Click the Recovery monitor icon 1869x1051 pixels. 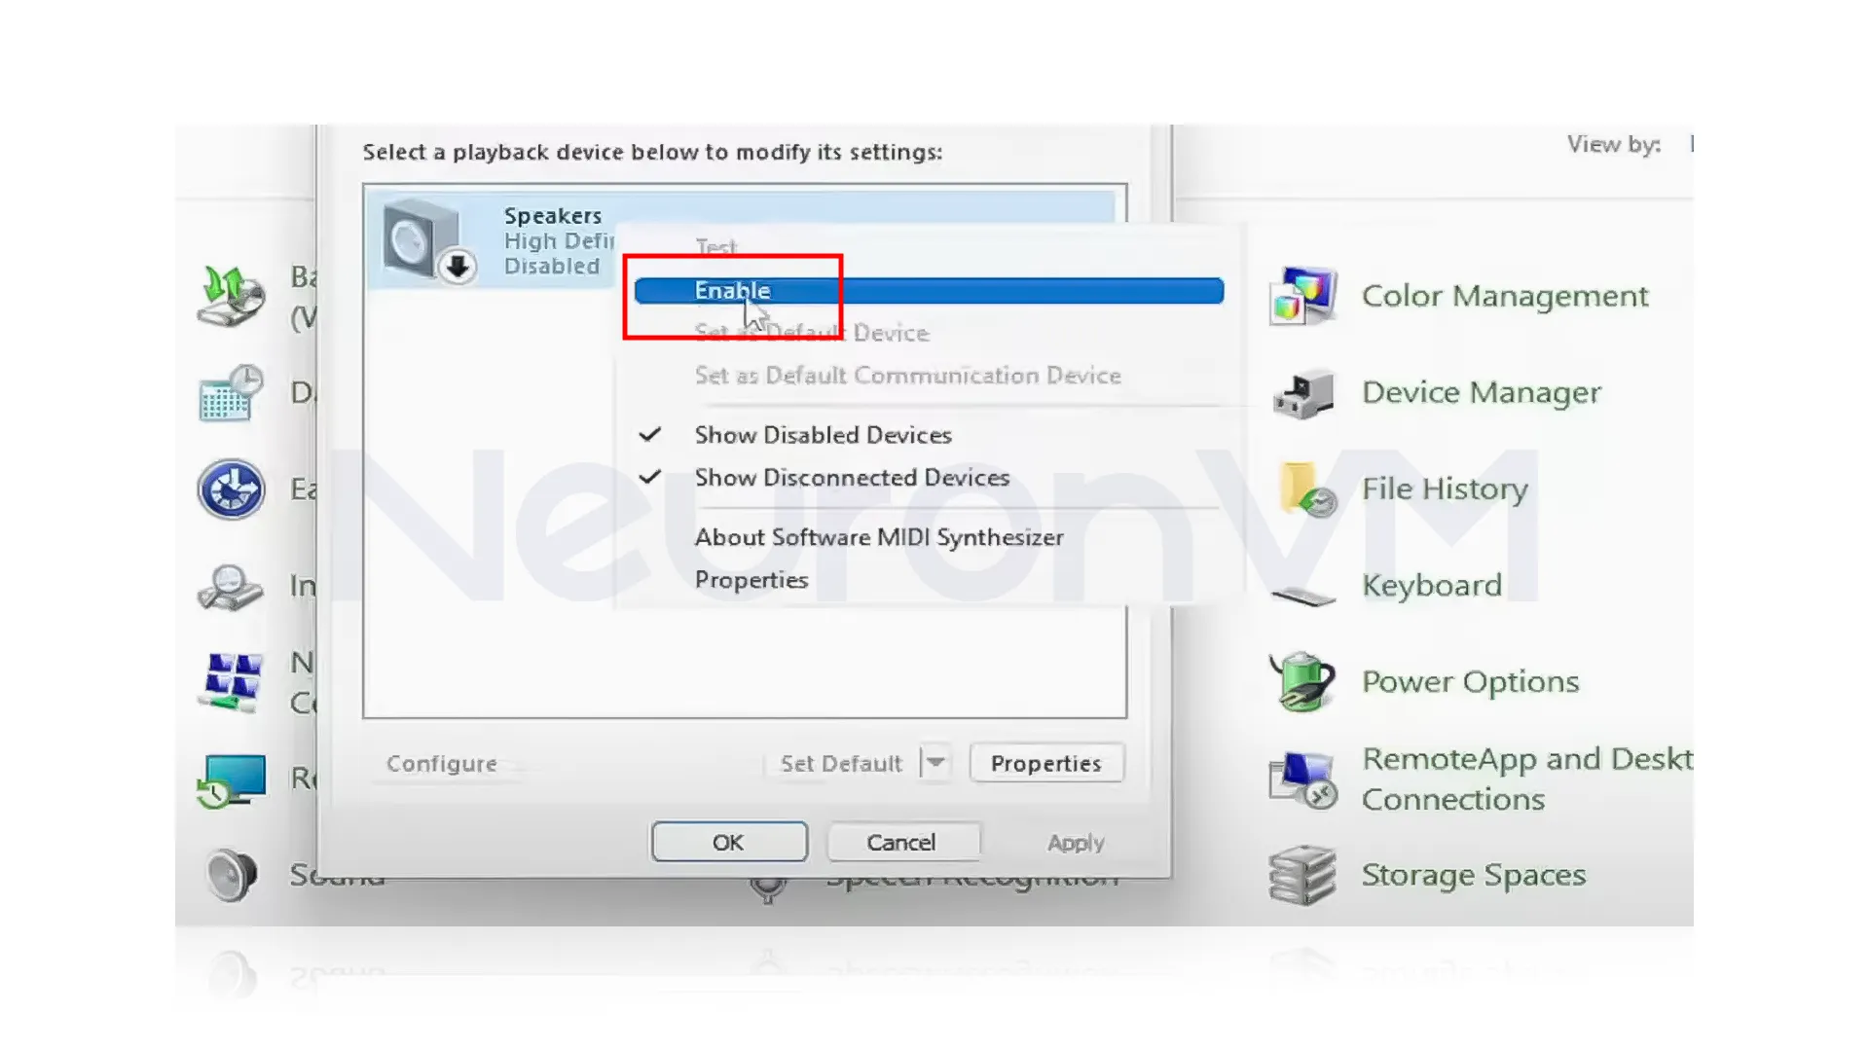[232, 779]
